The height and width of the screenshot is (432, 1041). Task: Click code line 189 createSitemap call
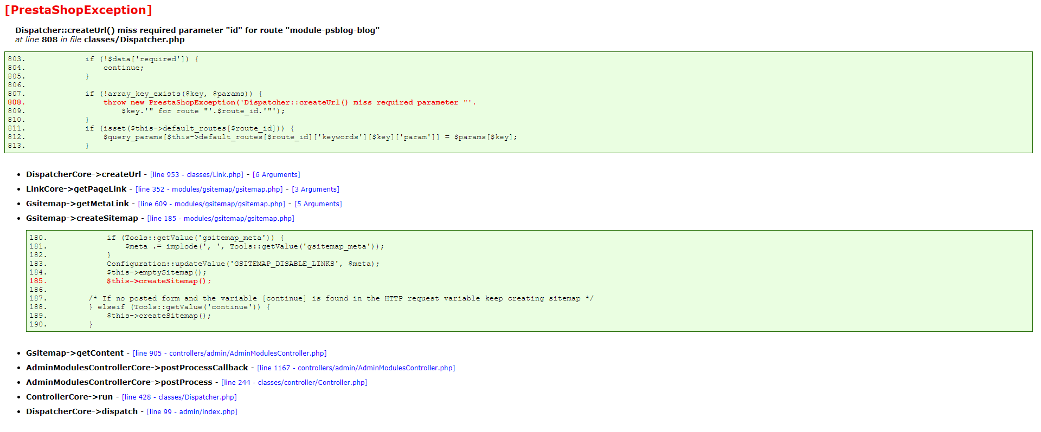pos(159,316)
